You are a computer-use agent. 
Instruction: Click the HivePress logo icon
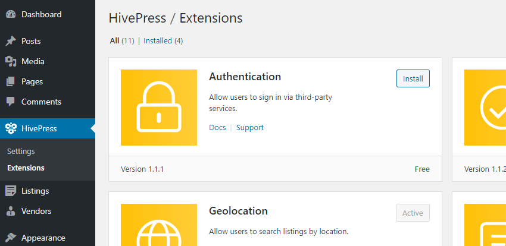[x=11, y=128]
